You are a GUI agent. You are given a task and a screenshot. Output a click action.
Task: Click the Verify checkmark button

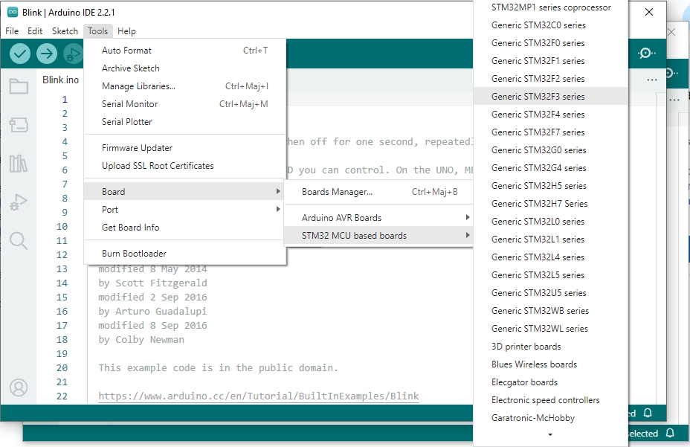coord(20,54)
